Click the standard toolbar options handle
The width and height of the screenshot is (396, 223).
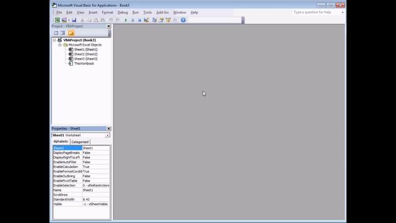coord(243,20)
